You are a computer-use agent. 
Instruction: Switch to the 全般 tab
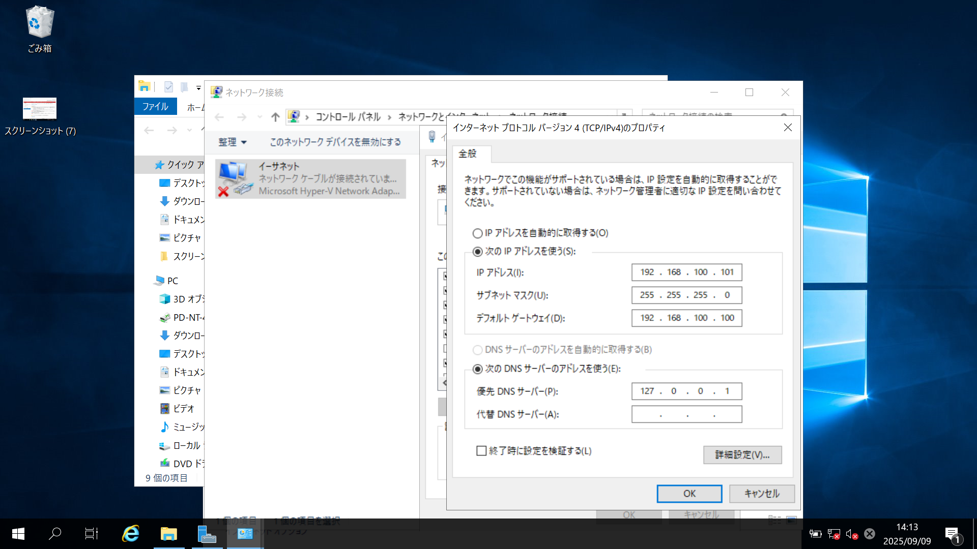pos(470,155)
